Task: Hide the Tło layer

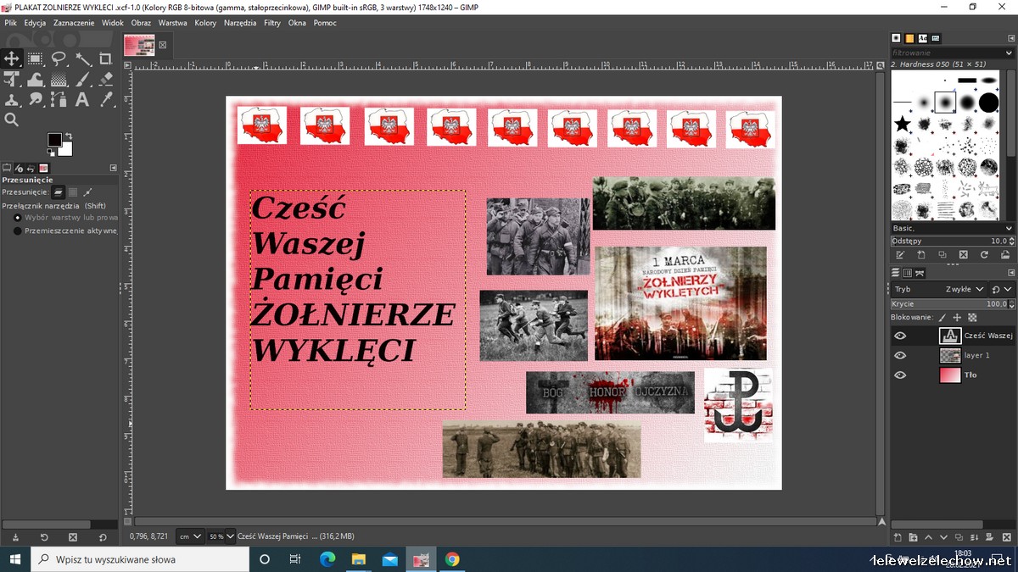Action: pyautogui.click(x=900, y=375)
